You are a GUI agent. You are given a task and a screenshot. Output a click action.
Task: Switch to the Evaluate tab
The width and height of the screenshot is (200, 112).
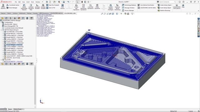pyautogui.click(x=35, y=13)
